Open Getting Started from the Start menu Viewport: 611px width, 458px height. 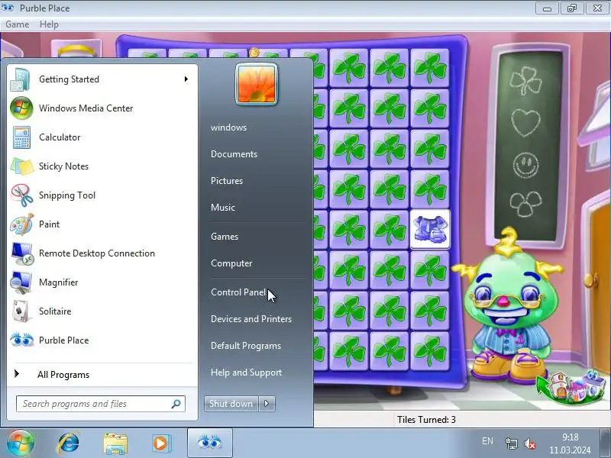[102, 79]
